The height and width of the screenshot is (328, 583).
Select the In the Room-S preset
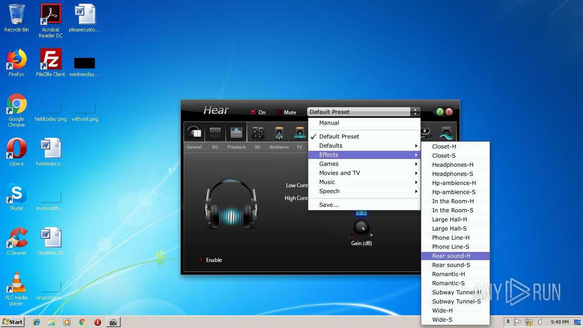tap(455, 210)
